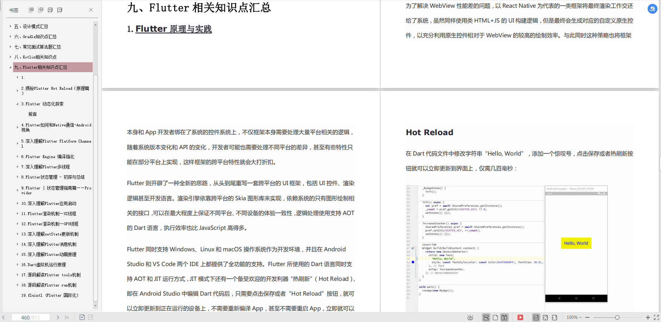Toggle eye-protection reading mode
The width and height of the screenshot is (661, 322).
(x=470, y=317)
